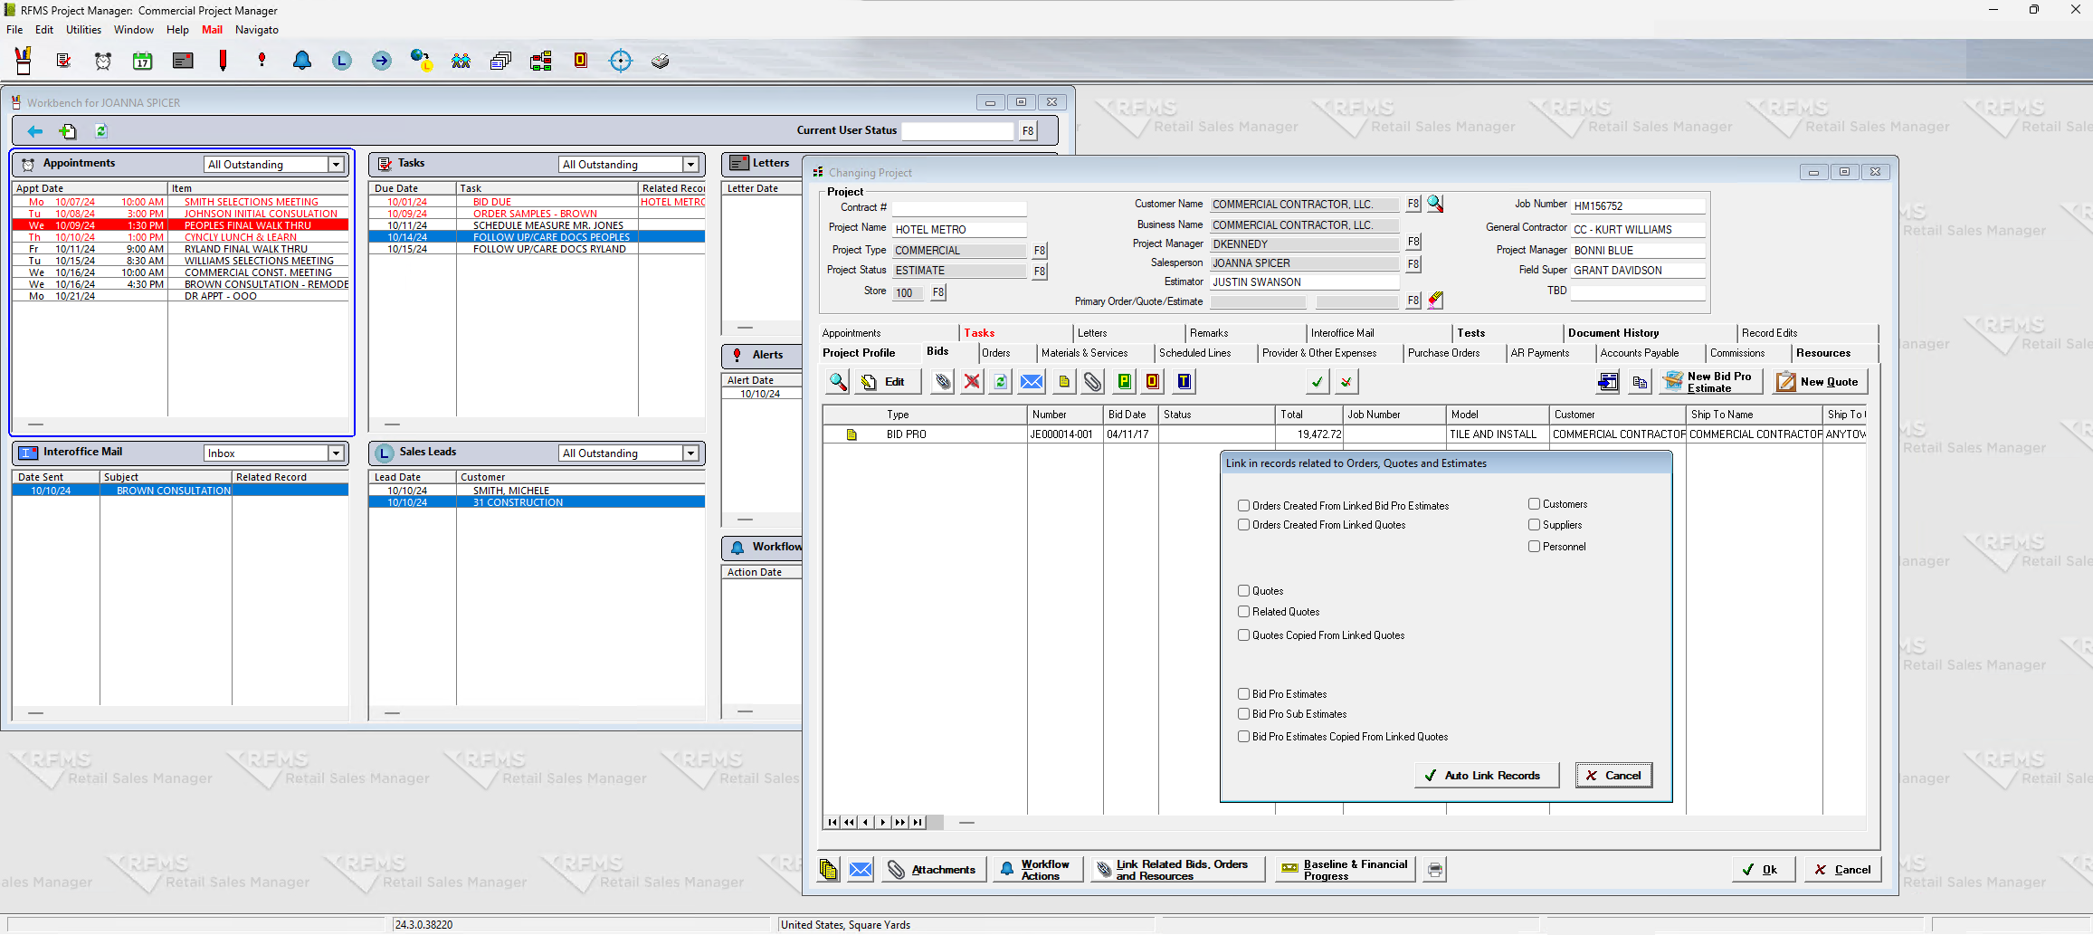Switch to the Document History tab
2093x935 pixels.
pos(1614,332)
